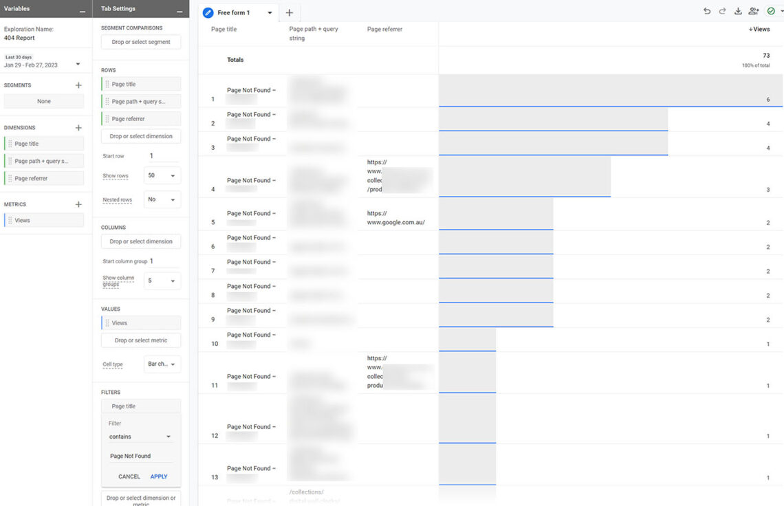Grab handle of Page referrer dimension
Image resolution: width=784 pixels, height=506 pixels.
(10, 178)
